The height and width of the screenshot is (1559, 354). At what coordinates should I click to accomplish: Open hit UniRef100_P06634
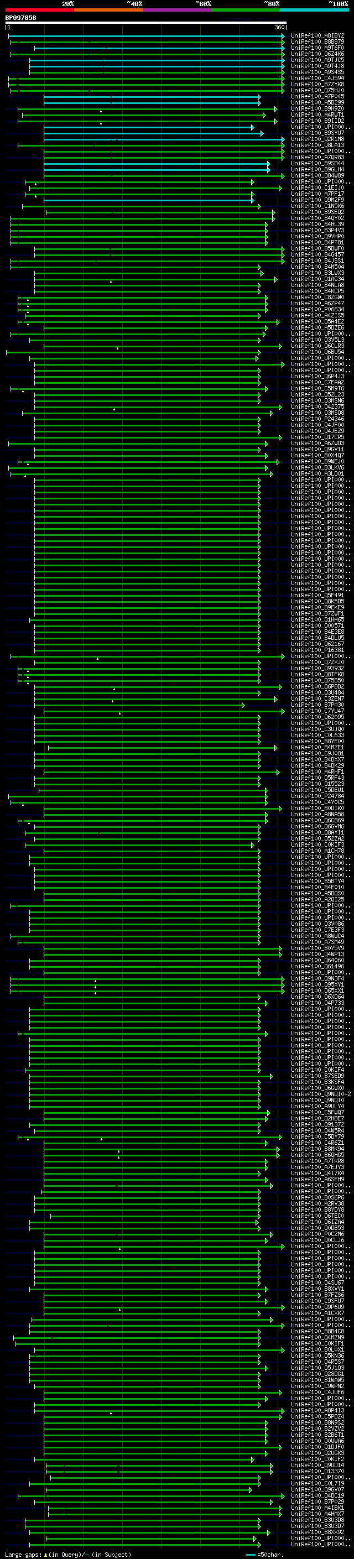317,309
